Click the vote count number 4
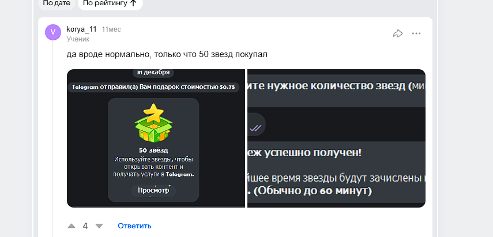This screenshot has height=237, width=493. 85,226
